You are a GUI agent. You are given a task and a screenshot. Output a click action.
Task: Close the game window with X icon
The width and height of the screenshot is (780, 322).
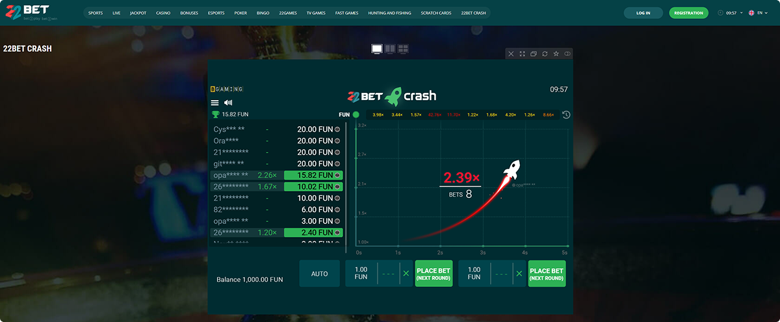pos(511,54)
